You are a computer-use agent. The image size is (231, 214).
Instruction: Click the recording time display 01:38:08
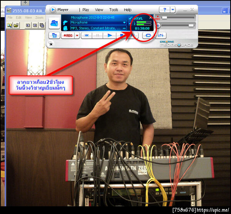point(142,28)
